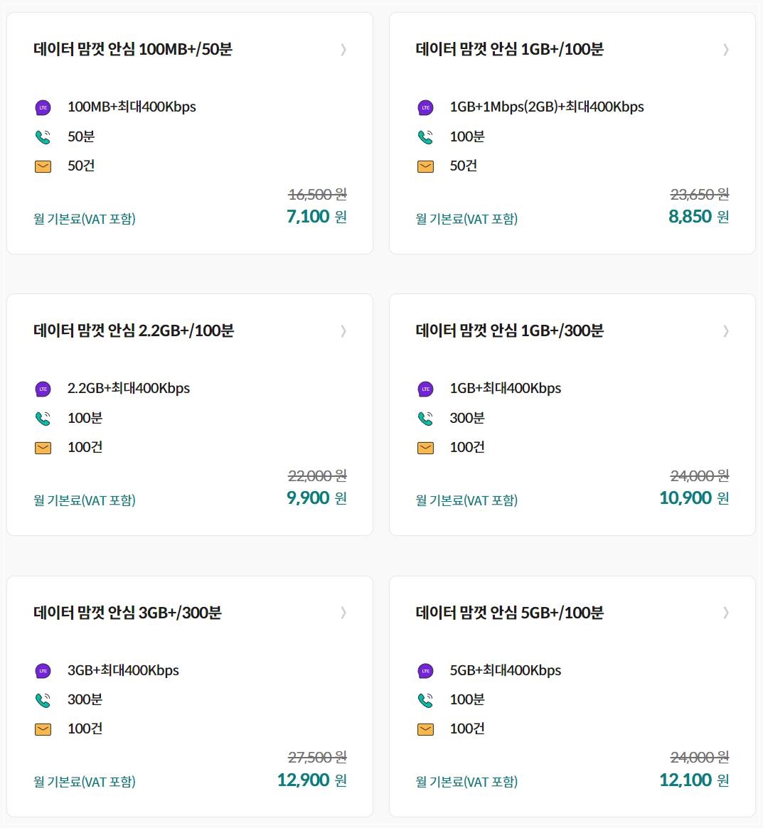The width and height of the screenshot is (763, 828).
Task: Click phone call icon in 1GB+/100분 plan
Action: click(425, 137)
